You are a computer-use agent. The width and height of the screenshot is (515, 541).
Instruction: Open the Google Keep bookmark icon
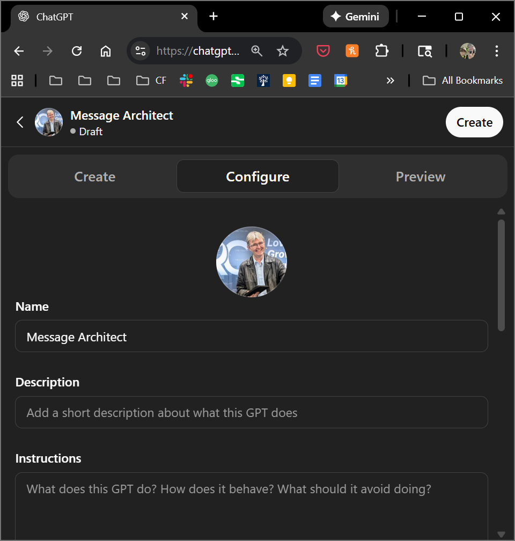click(289, 81)
